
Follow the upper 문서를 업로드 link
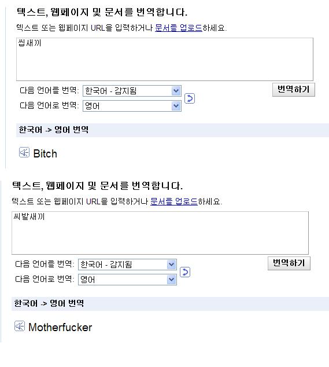coord(179,28)
